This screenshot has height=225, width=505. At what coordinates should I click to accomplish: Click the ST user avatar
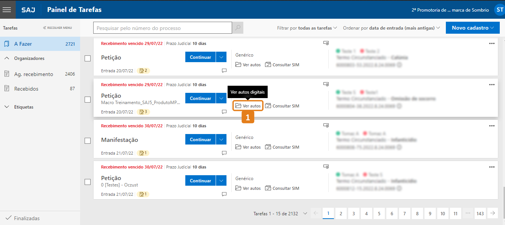(x=499, y=10)
